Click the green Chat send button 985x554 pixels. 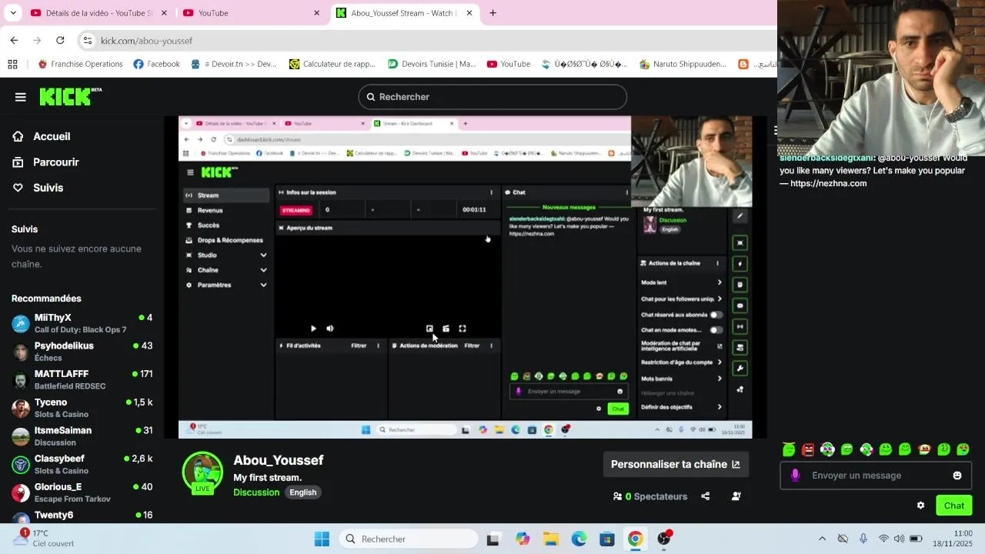954,506
